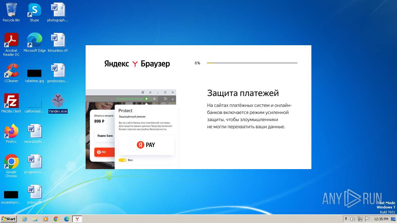This screenshot has width=397, height=223.
Task: Launch the Microsoft Edge desktop shortcut
Action: [34, 43]
